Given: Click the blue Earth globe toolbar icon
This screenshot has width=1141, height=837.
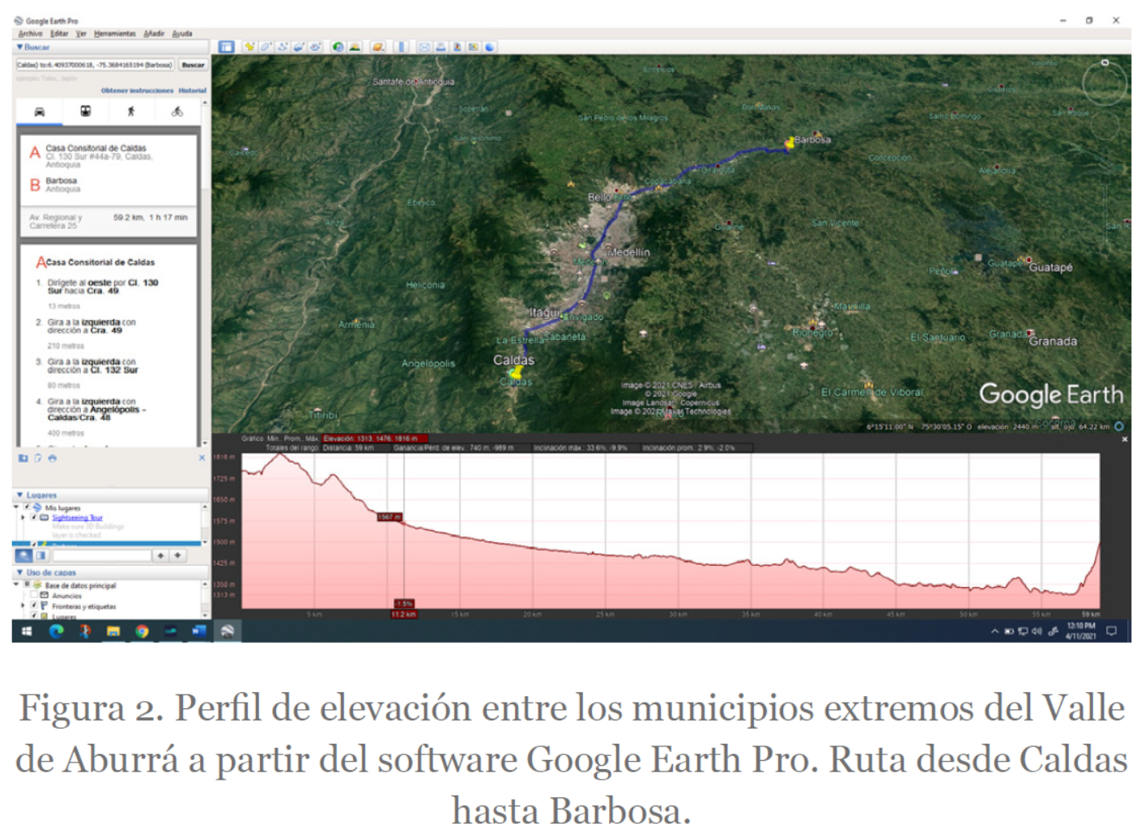Looking at the screenshot, I should [x=490, y=47].
